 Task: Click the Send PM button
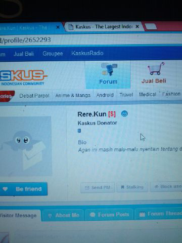(98, 187)
